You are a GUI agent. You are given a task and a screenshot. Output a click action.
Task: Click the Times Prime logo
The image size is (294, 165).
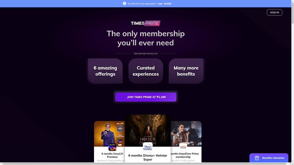point(145,23)
